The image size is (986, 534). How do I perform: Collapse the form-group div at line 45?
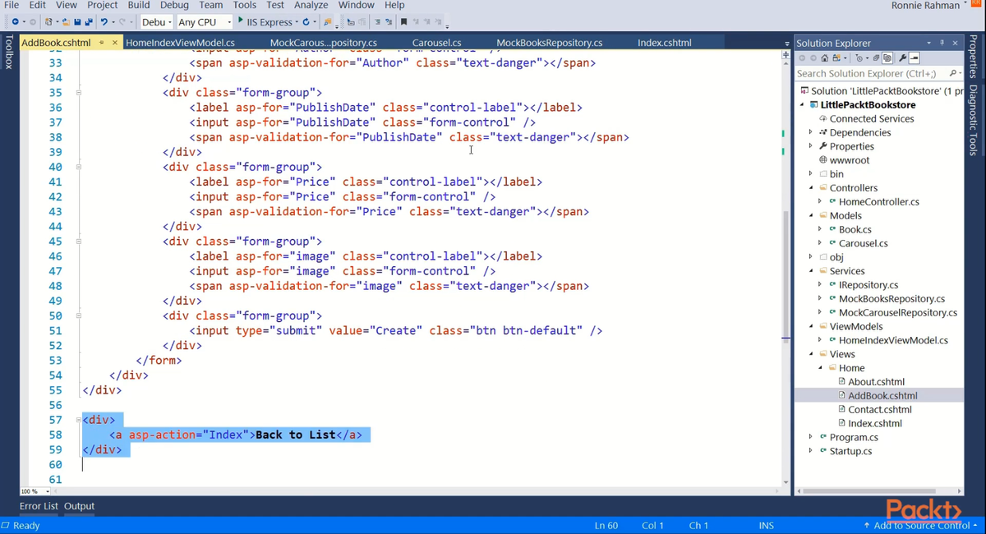coord(79,242)
